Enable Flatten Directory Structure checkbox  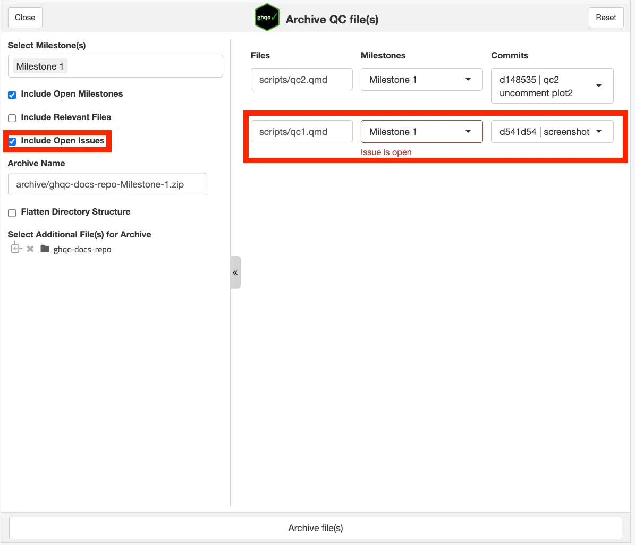click(12, 212)
